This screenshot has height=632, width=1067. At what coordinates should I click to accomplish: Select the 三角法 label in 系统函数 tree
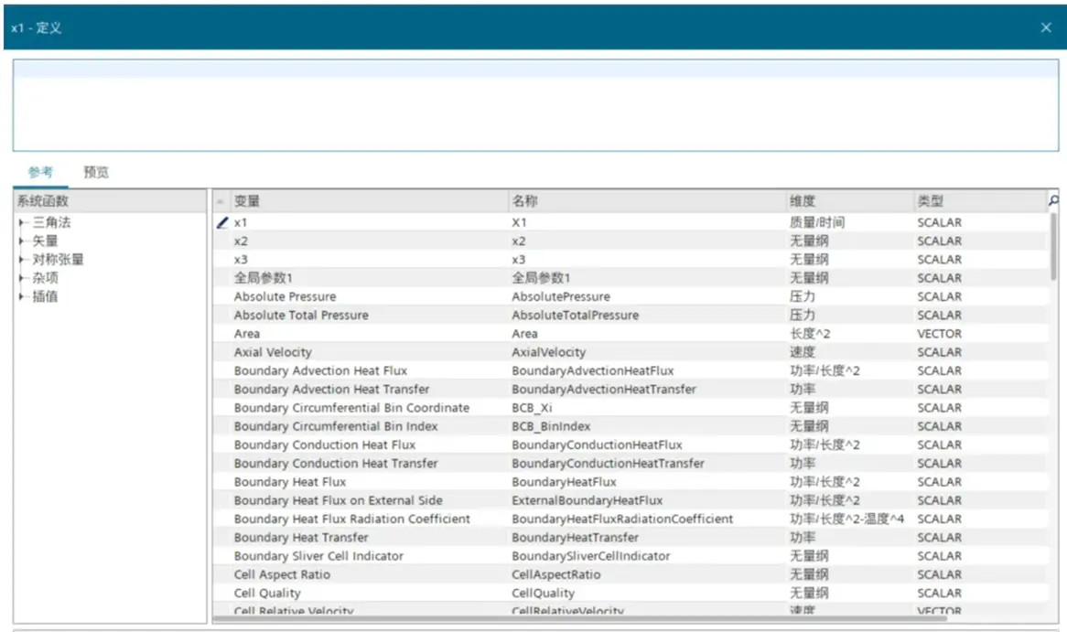coord(52,222)
